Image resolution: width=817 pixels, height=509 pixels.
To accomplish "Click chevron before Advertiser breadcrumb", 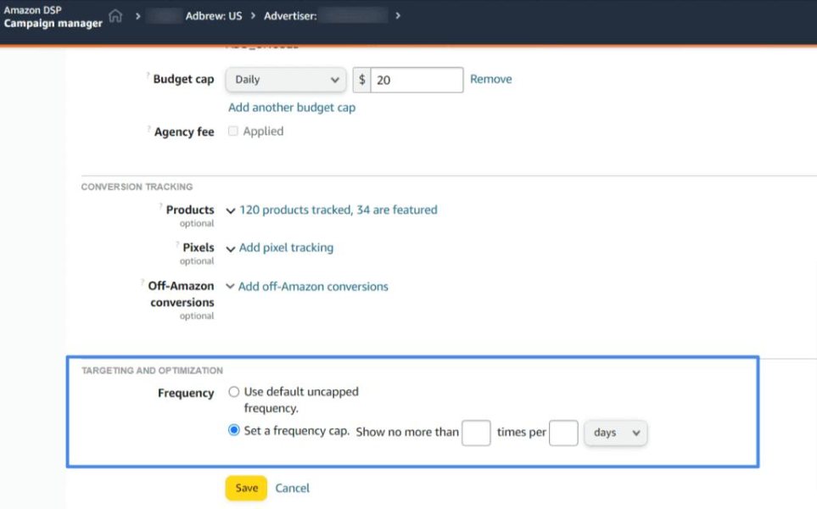I will point(253,16).
